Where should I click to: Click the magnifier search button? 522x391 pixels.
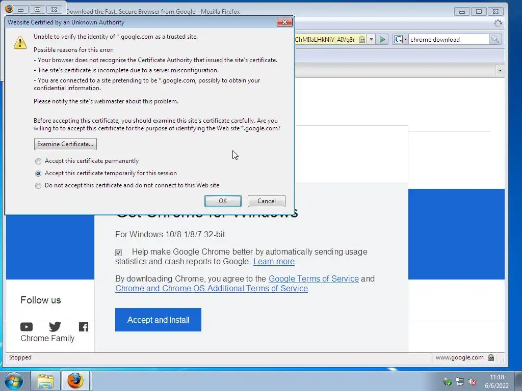[x=495, y=40]
